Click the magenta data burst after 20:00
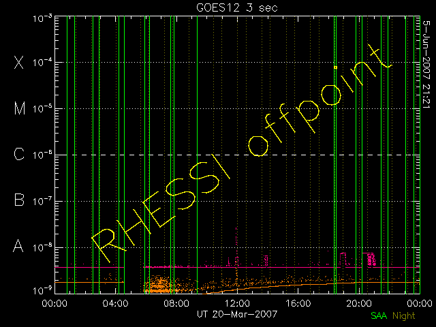The image size is (436, 327). click(x=371, y=260)
